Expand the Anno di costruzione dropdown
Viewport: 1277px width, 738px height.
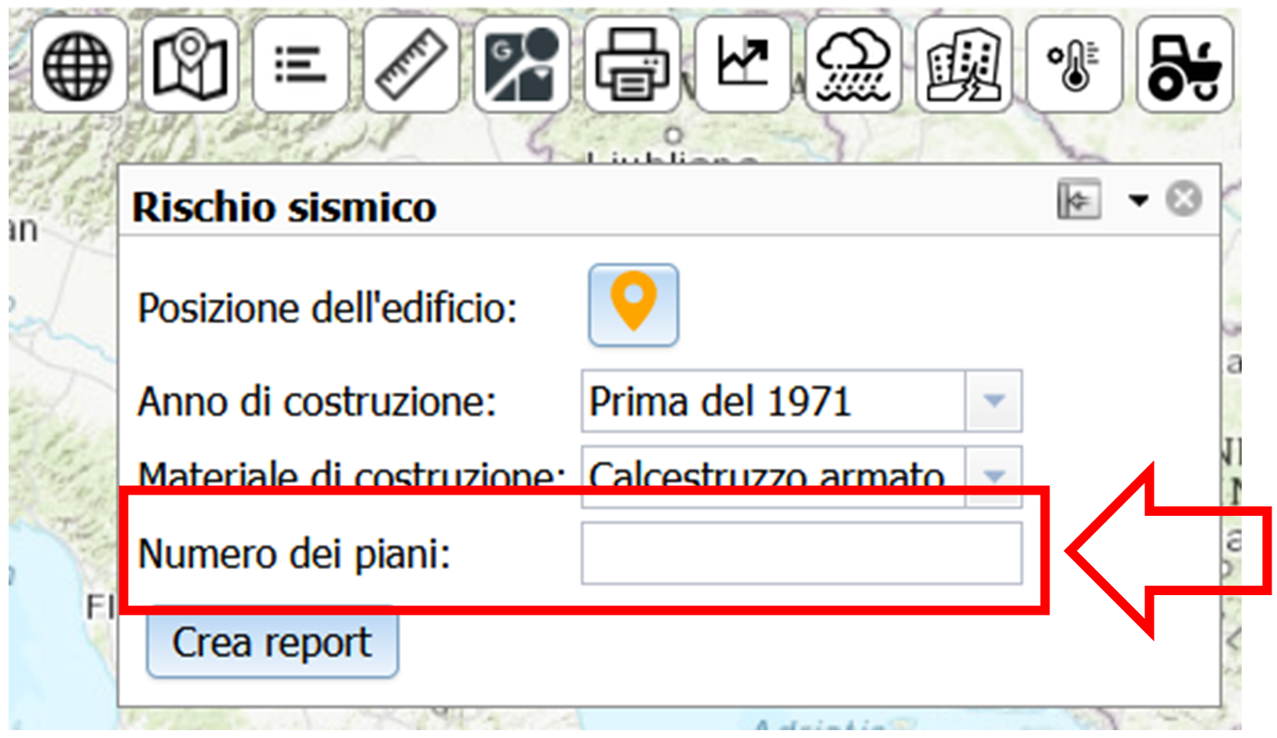click(x=994, y=401)
